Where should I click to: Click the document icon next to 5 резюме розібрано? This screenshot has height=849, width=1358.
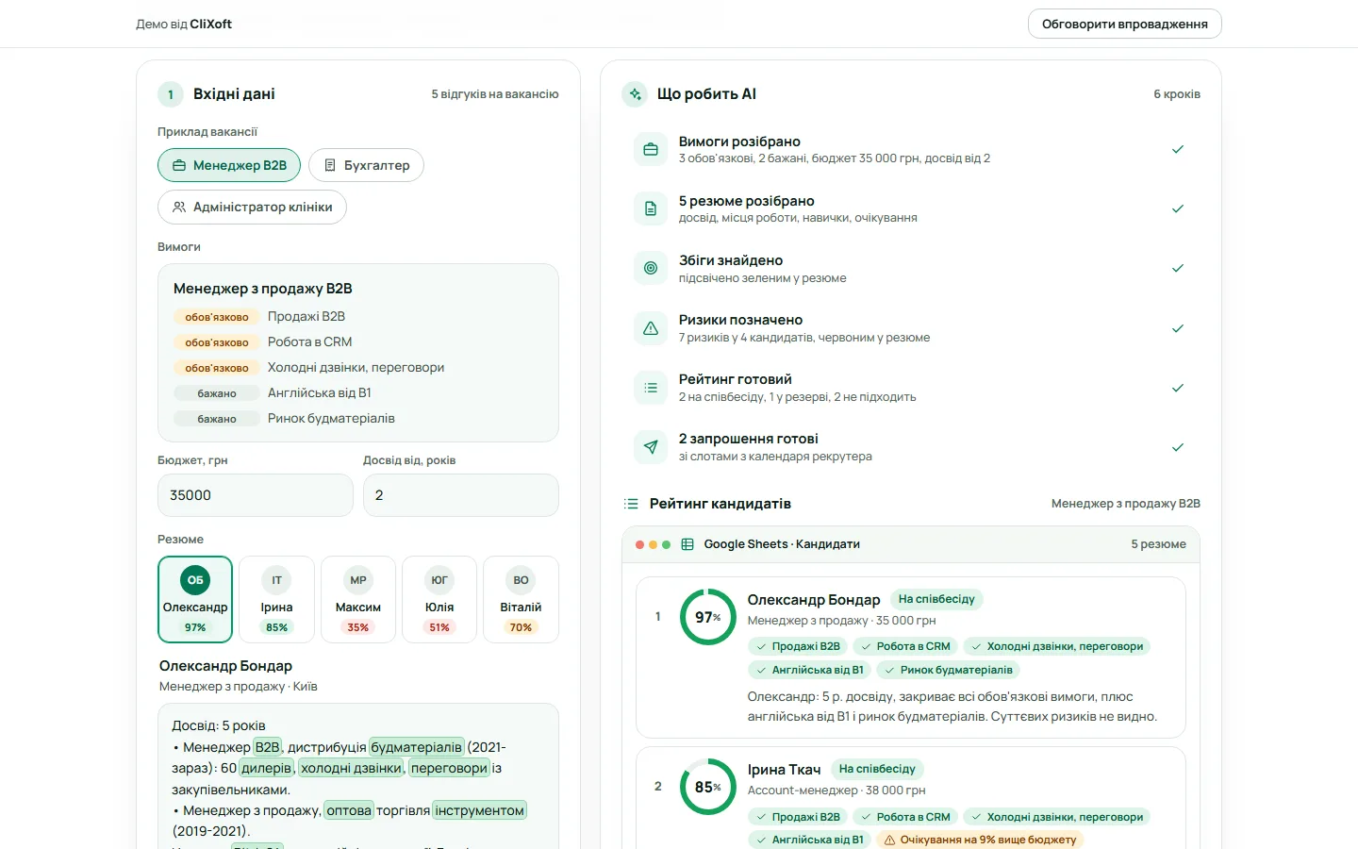coord(651,208)
